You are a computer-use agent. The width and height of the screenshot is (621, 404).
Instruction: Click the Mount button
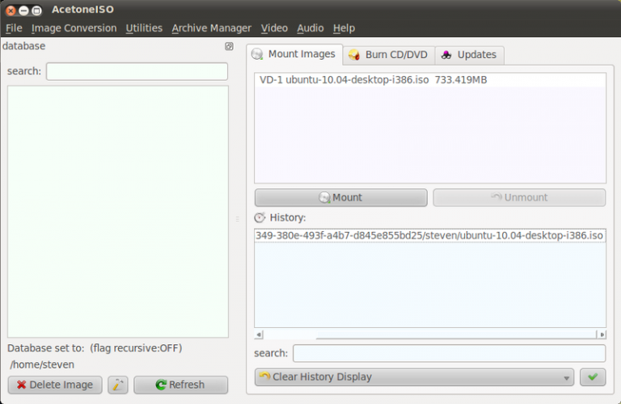coord(340,197)
